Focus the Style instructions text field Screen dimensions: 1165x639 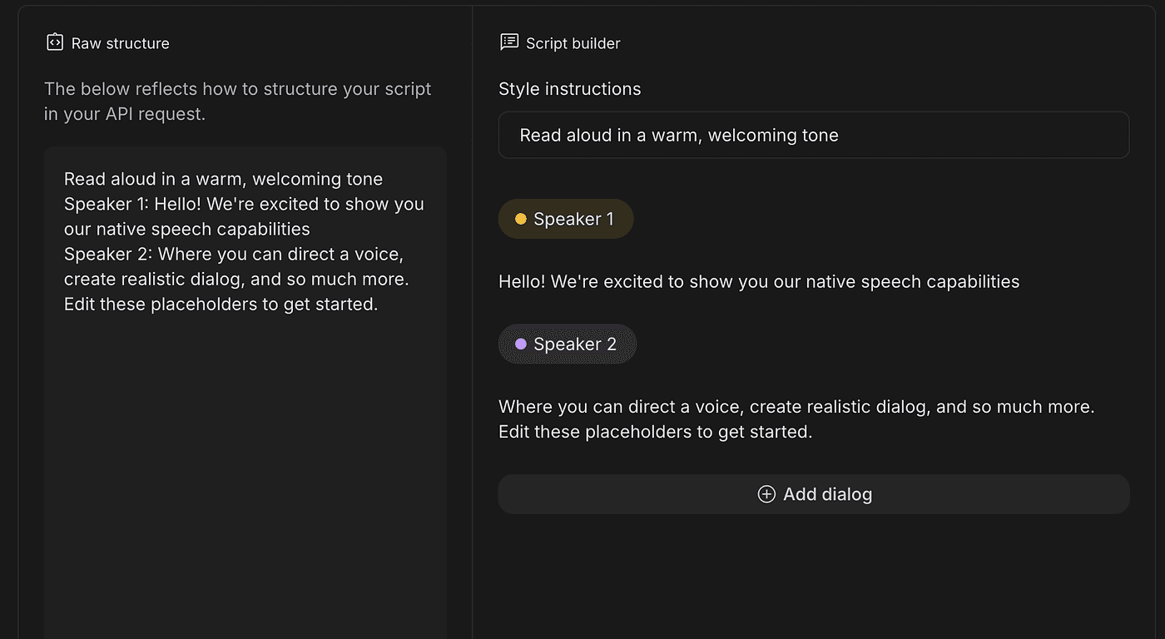pos(813,136)
